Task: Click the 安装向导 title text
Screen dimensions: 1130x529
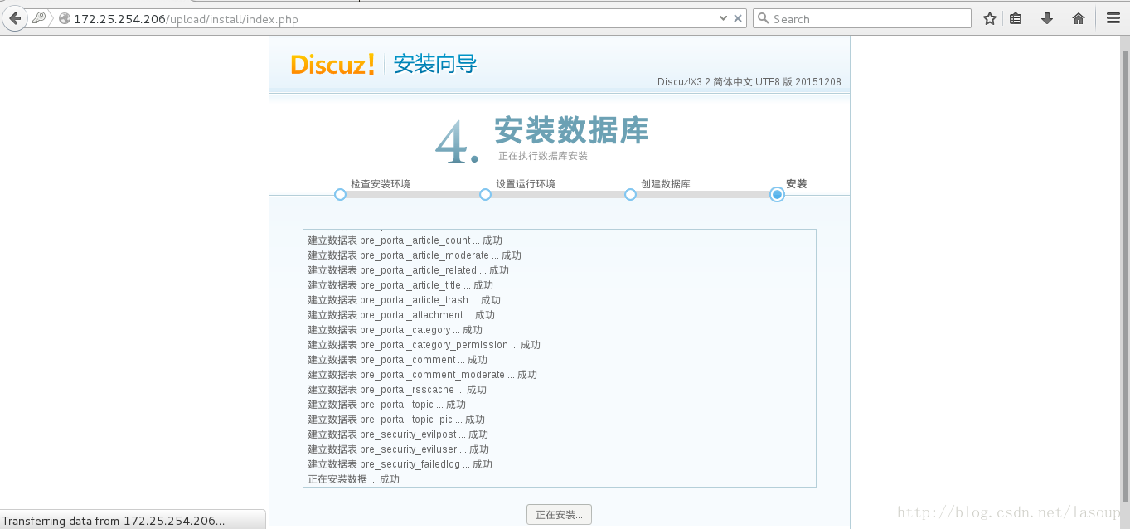Action: tap(435, 64)
